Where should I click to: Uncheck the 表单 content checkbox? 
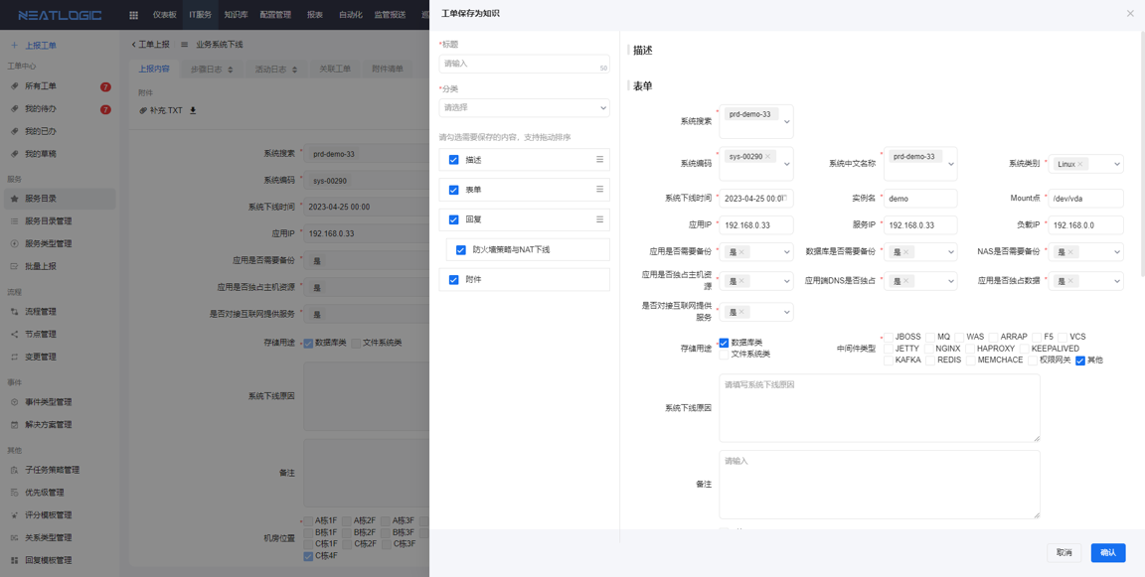[453, 190]
